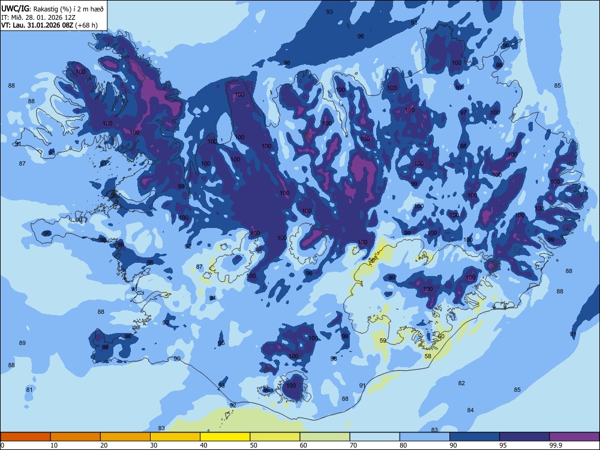This screenshot has height=450, width=600.
Task: Pick the dark navy 95–99.9 legend swatch
Action: click(524, 437)
